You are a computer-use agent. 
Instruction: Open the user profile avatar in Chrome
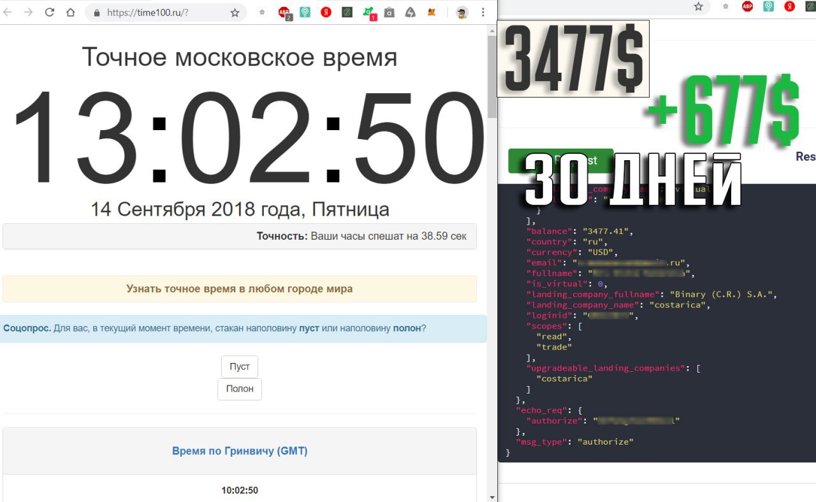(x=462, y=12)
